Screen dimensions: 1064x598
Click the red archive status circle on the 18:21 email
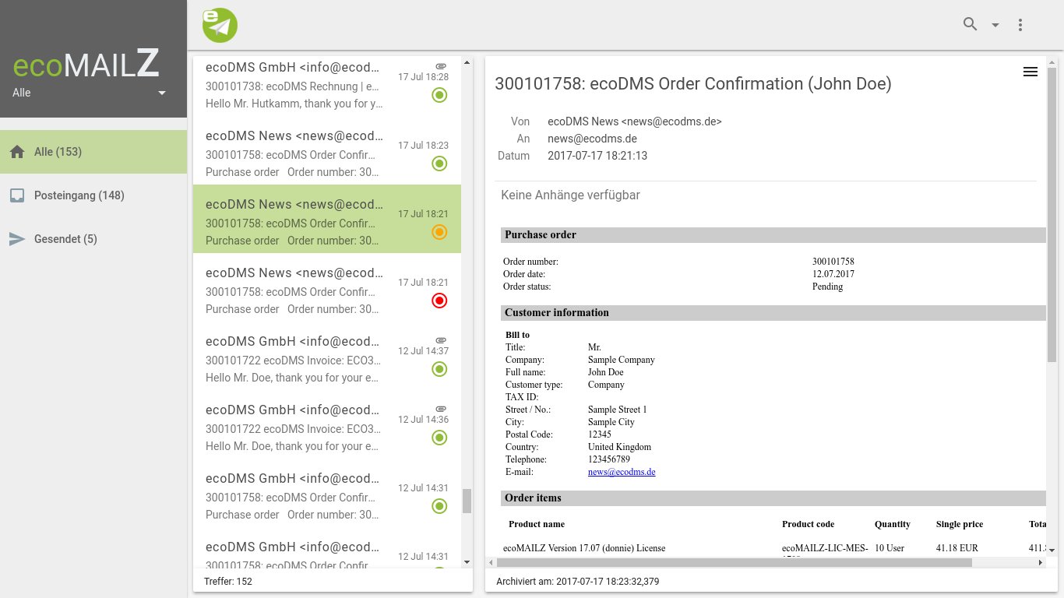click(x=439, y=300)
